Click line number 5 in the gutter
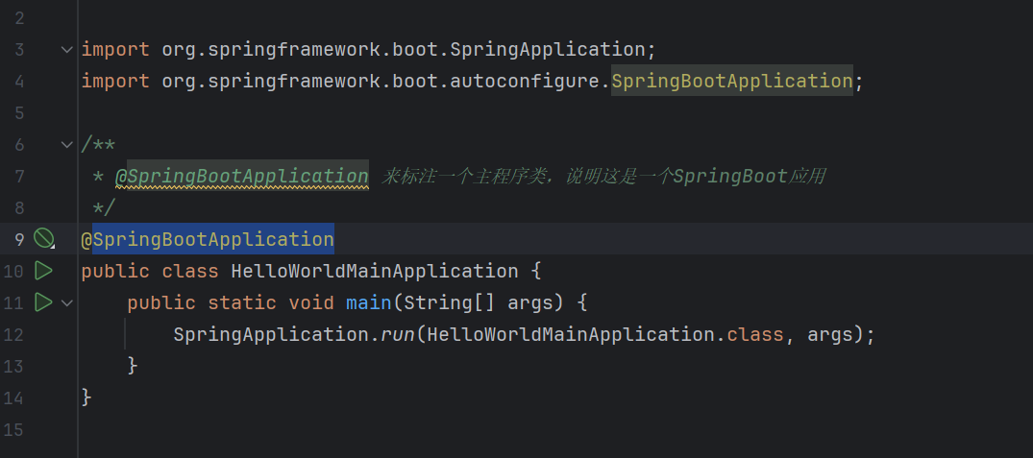Image resolution: width=1033 pixels, height=458 pixels. coord(18,112)
